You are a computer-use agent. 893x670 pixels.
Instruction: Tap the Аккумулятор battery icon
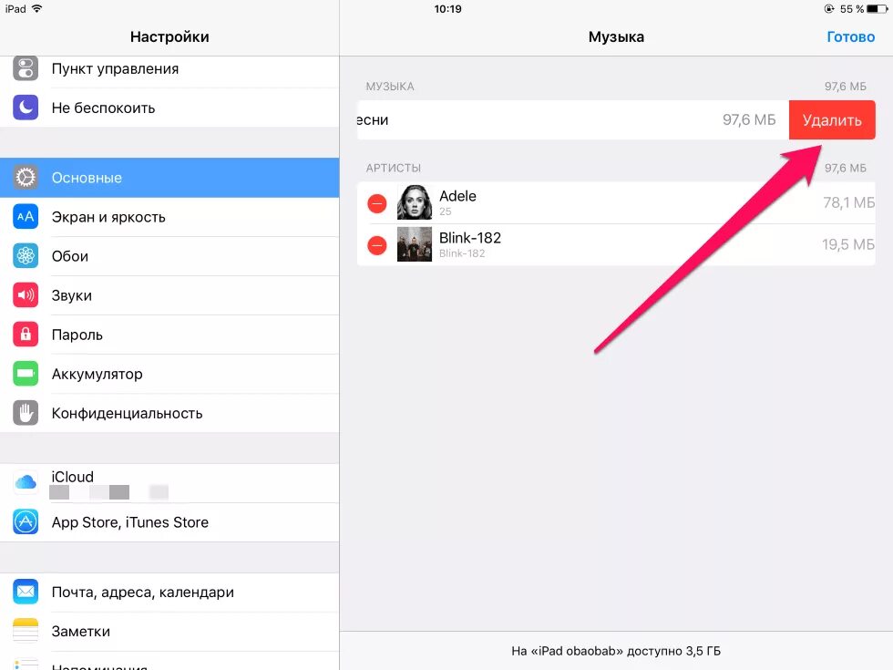coord(26,374)
